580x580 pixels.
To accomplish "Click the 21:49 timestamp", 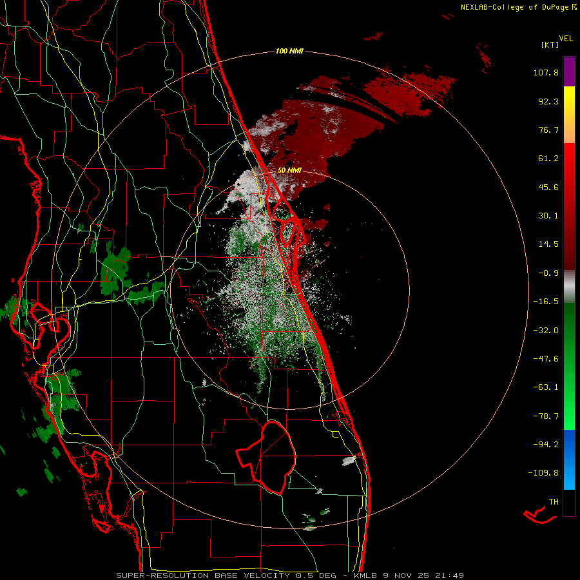I will click(x=449, y=575).
